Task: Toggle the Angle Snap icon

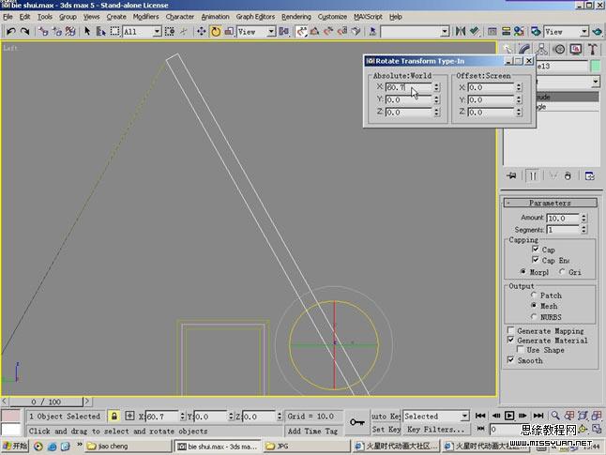Action: coord(315,31)
